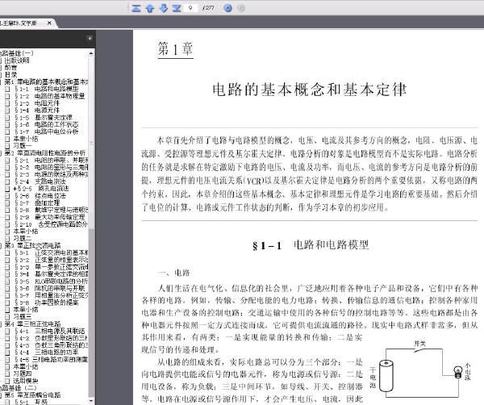Viewport: 484px width, 405px height.
Task: Jump to the first page of the document
Action: point(136,8)
